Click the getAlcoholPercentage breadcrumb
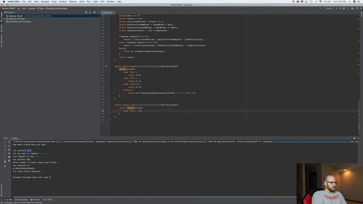The image size is (363, 204). coord(57,8)
